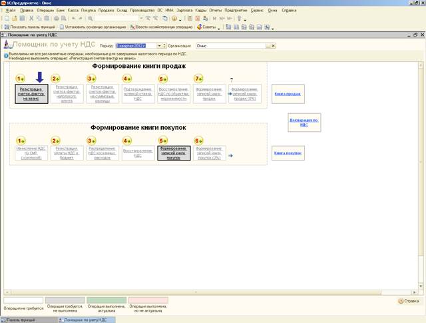426x323 pixels.
Task: Click step 1 circle icon in sales book section
Action: pos(21,79)
